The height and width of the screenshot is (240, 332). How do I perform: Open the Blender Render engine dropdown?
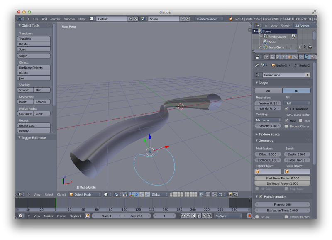click(x=209, y=19)
